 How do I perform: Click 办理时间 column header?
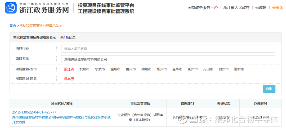(261, 103)
